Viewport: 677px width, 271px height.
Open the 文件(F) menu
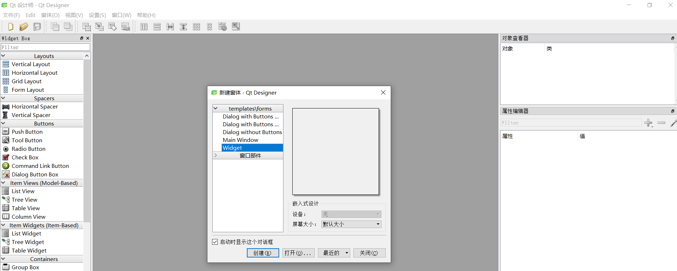11,15
